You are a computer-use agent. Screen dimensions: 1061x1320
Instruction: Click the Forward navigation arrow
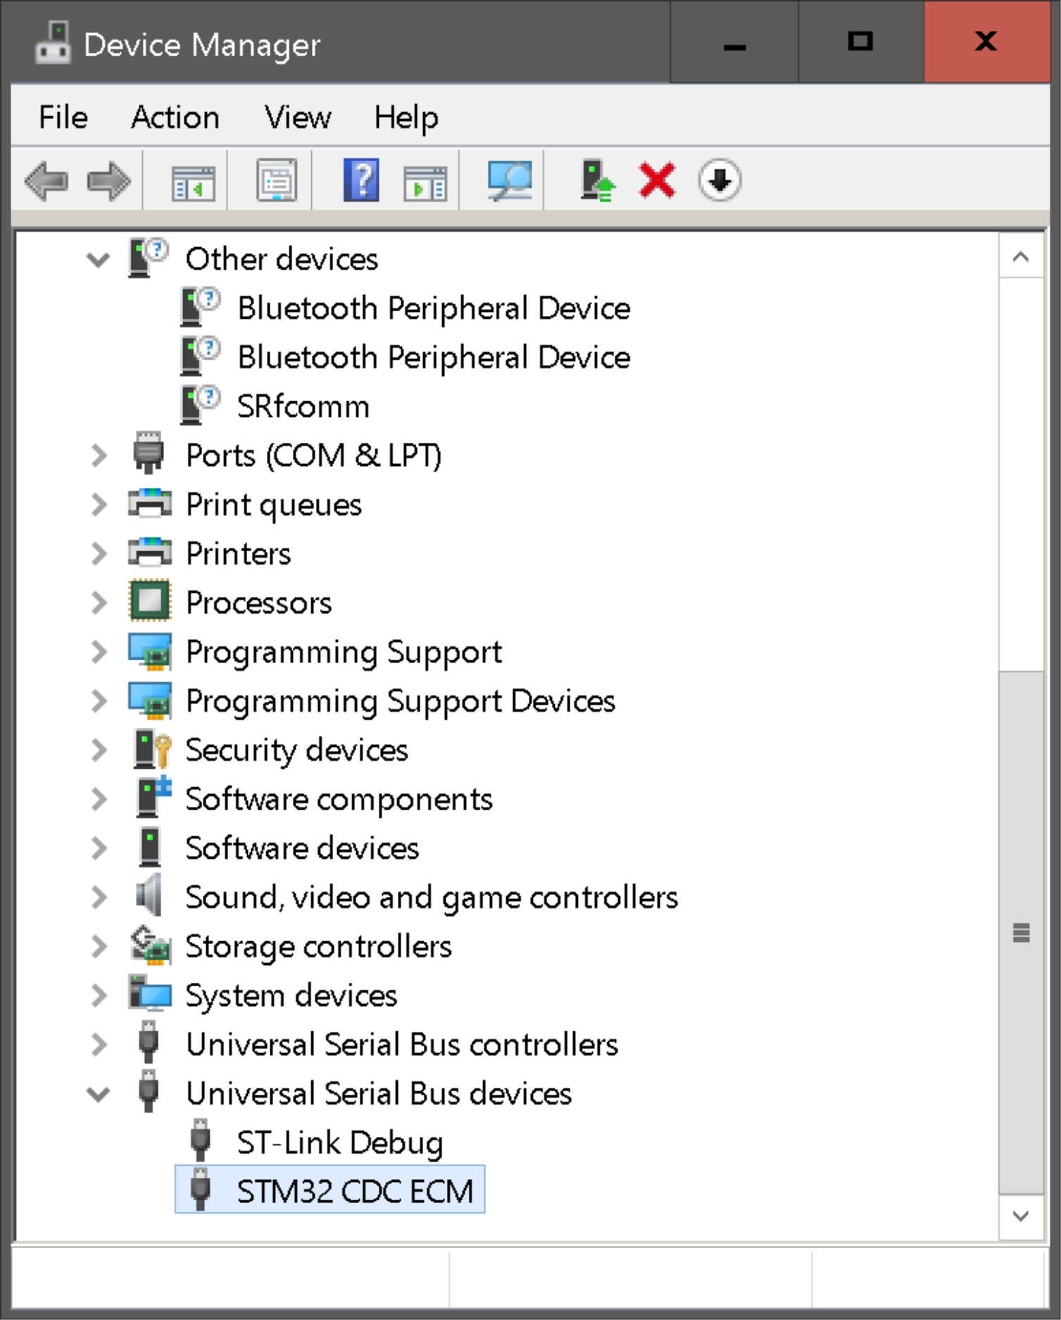109,181
